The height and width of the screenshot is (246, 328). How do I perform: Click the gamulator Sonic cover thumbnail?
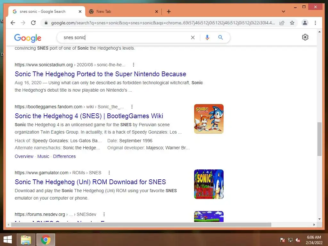209,184
